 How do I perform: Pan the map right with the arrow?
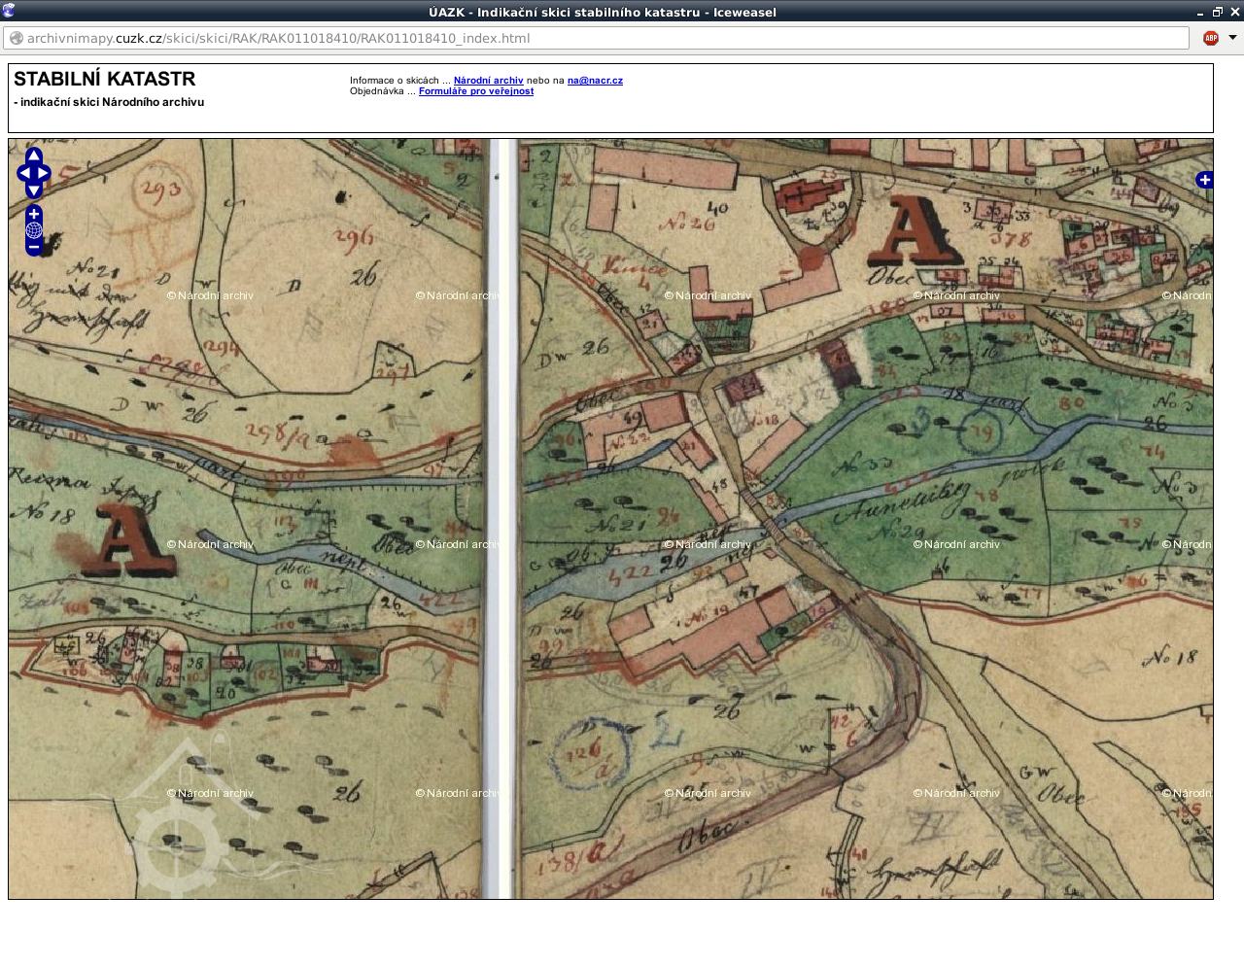pyautogui.click(x=44, y=174)
